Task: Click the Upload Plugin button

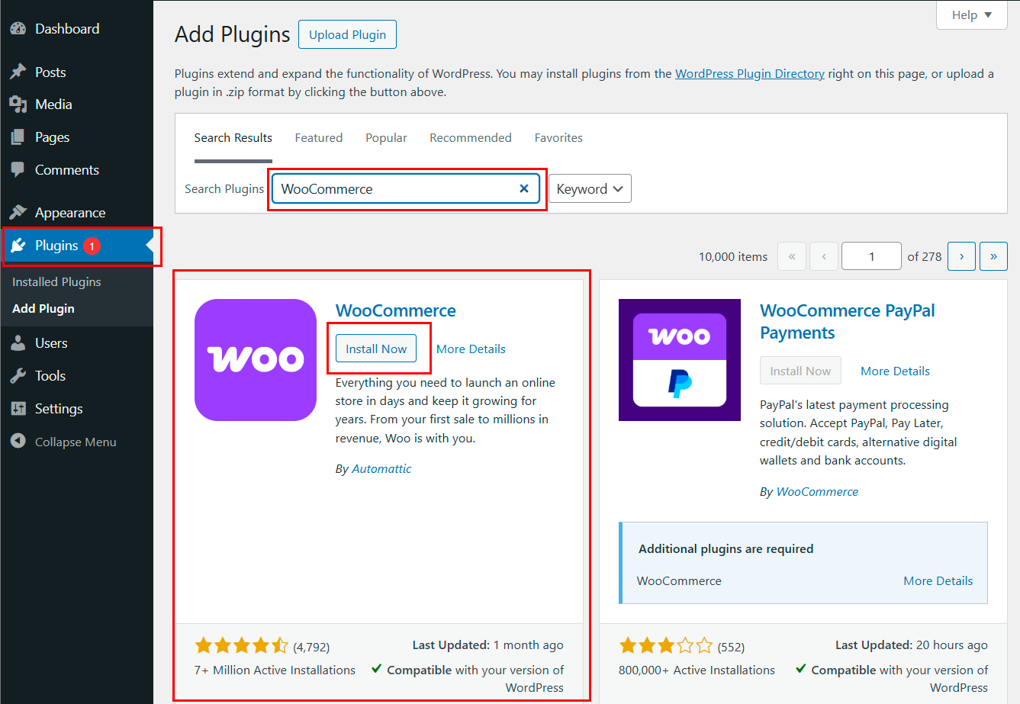Action: pos(347,34)
